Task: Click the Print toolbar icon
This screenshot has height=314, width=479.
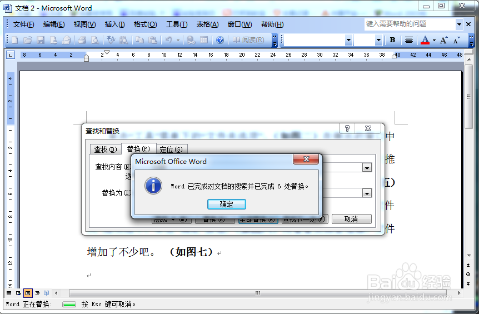Action: coord(82,40)
